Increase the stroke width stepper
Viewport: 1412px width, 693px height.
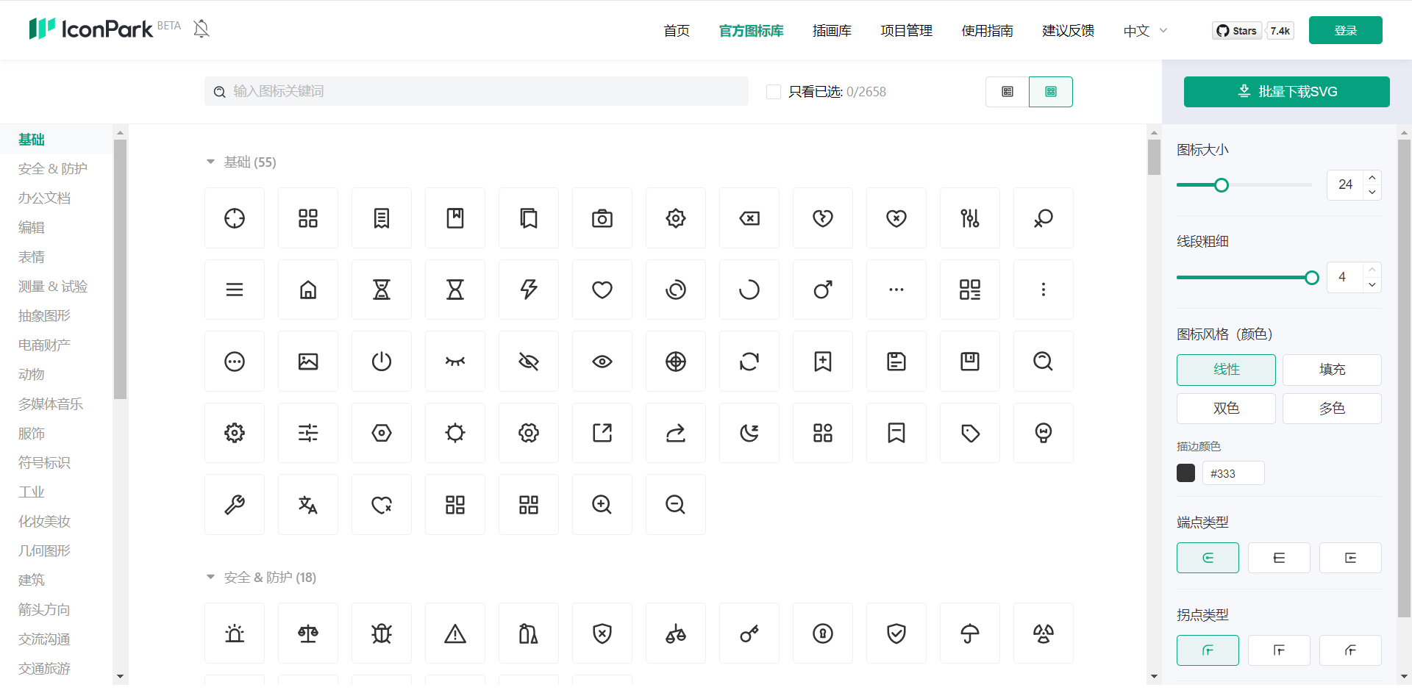click(x=1372, y=270)
